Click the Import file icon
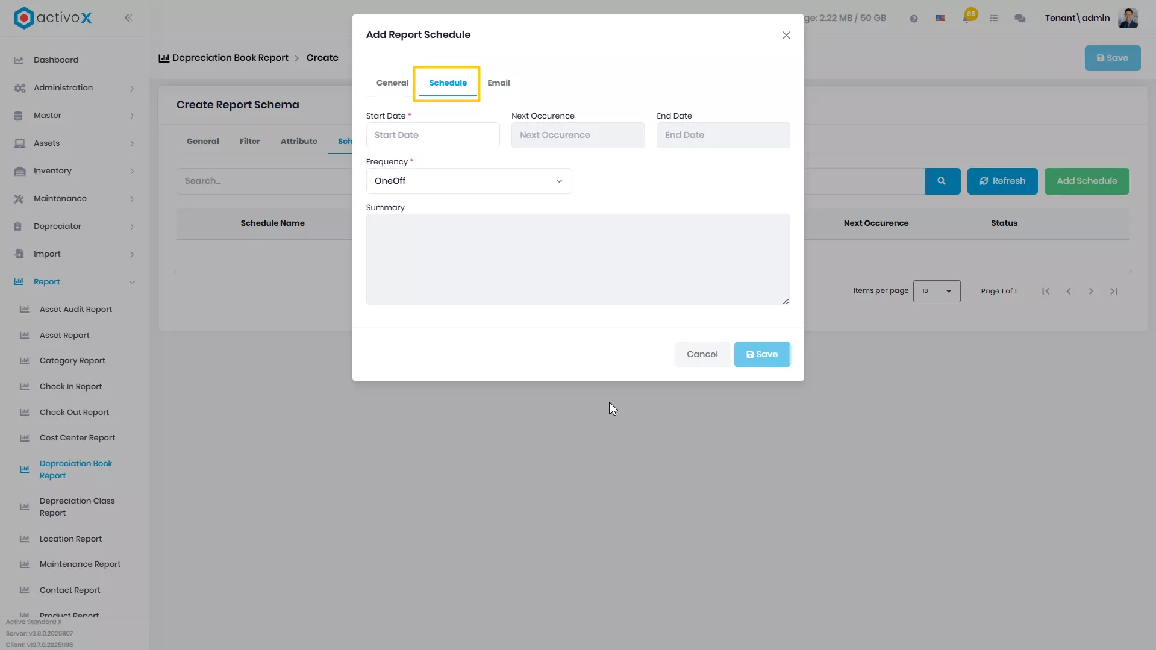 coord(19,254)
